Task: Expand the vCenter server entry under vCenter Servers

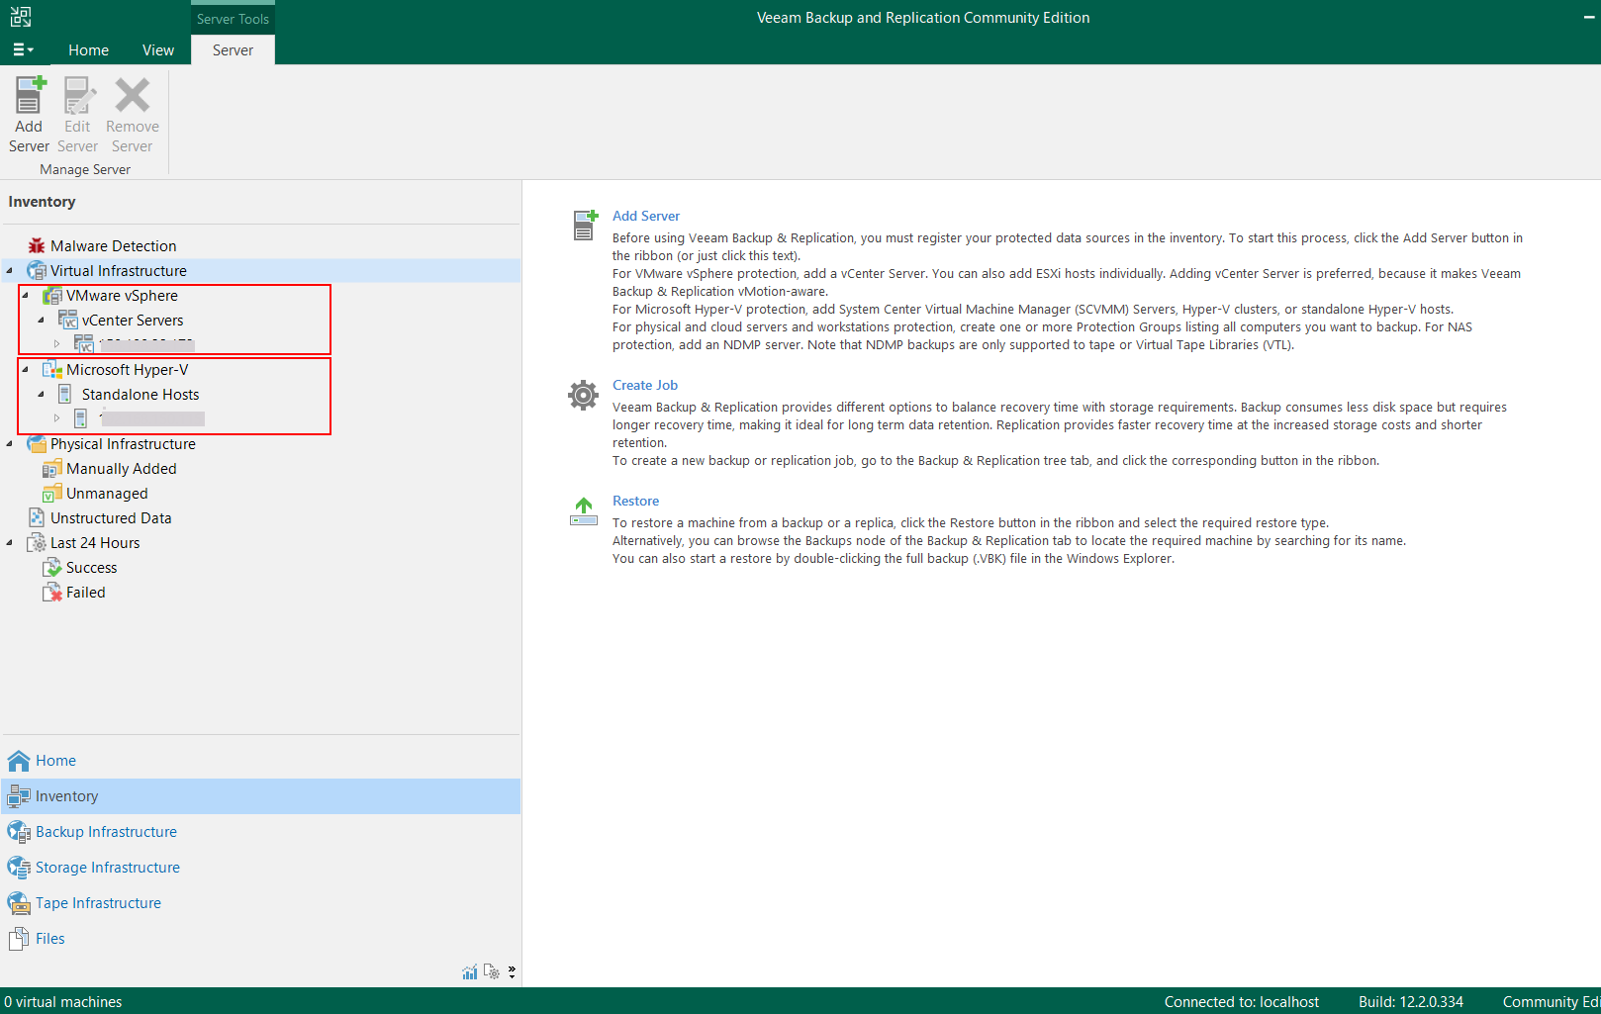Action: [57, 344]
